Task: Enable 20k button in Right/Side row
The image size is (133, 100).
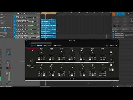Action: point(95,75)
